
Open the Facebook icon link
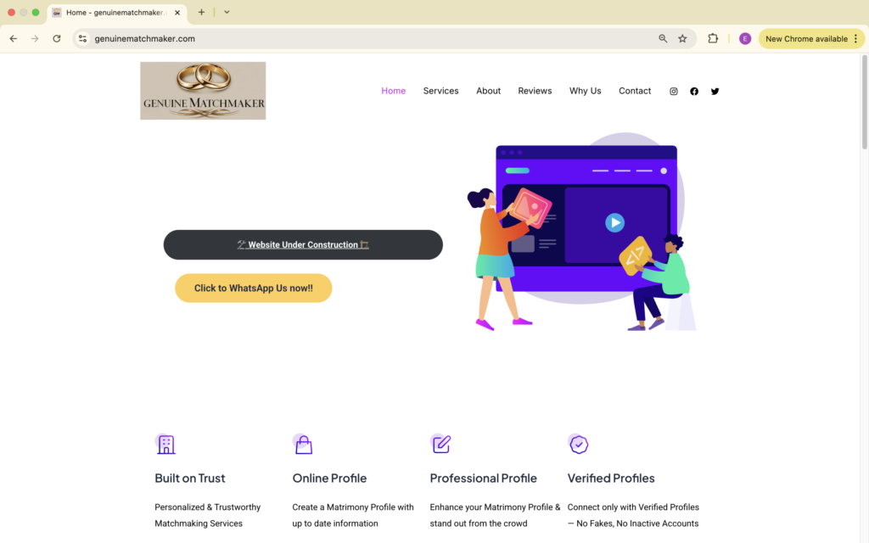694,92
